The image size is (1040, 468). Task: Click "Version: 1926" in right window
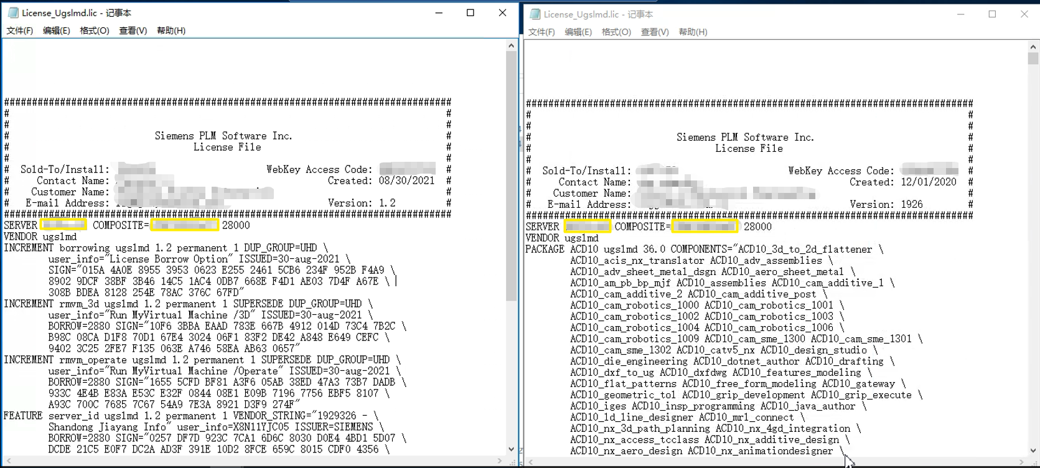pyautogui.click(x=886, y=204)
